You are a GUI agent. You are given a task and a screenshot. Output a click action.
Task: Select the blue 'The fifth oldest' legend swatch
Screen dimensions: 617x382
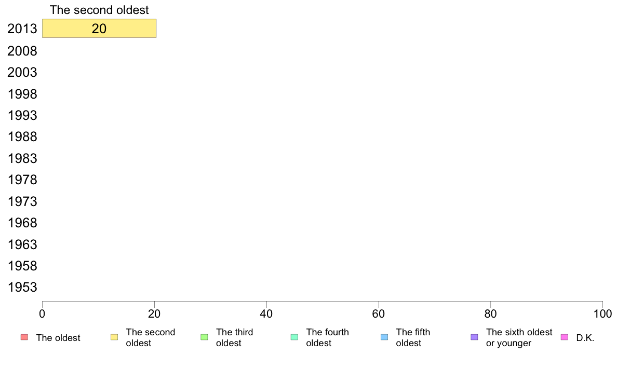(x=384, y=337)
